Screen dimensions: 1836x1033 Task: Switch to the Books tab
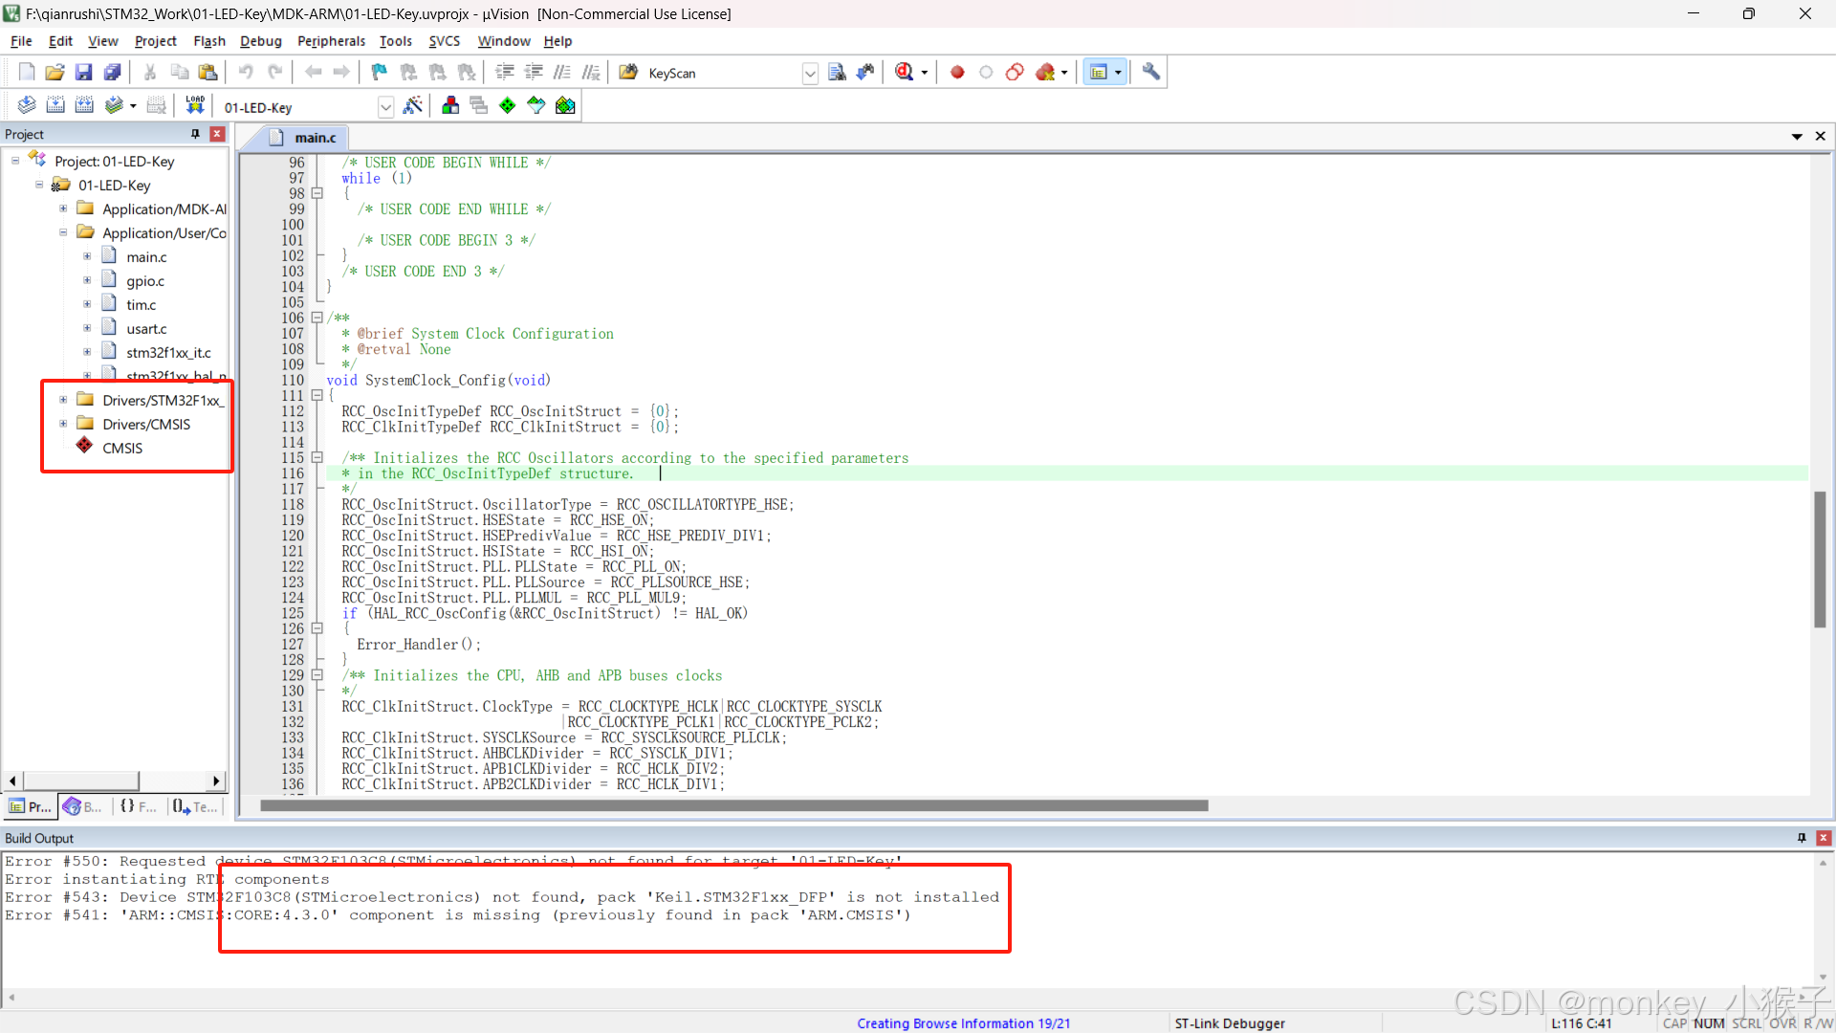(x=83, y=807)
